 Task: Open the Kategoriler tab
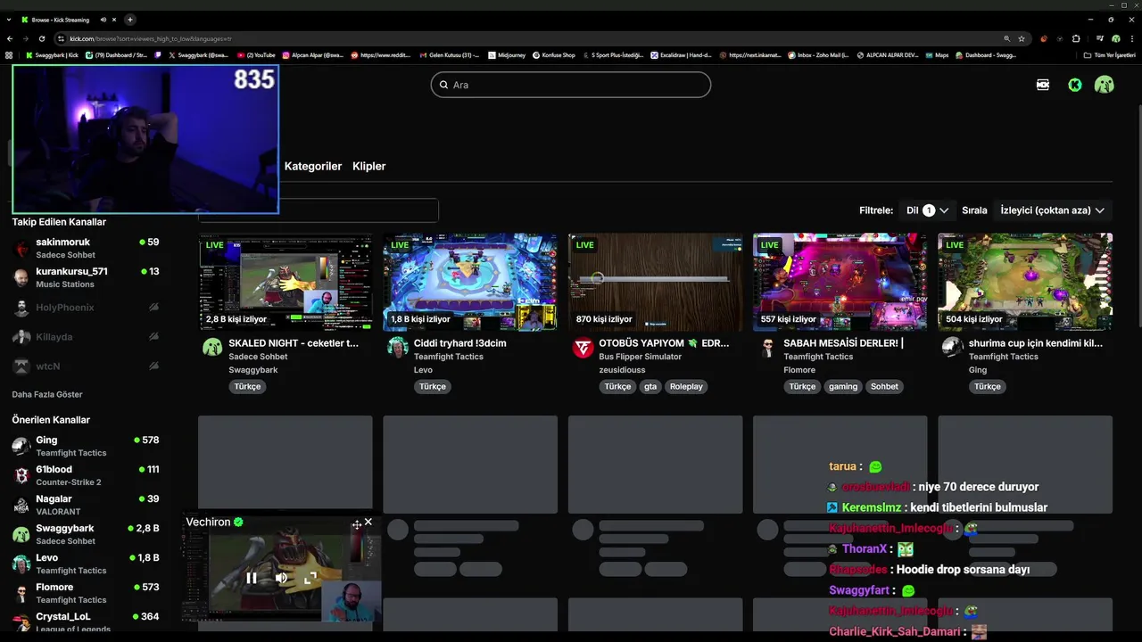[313, 166]
